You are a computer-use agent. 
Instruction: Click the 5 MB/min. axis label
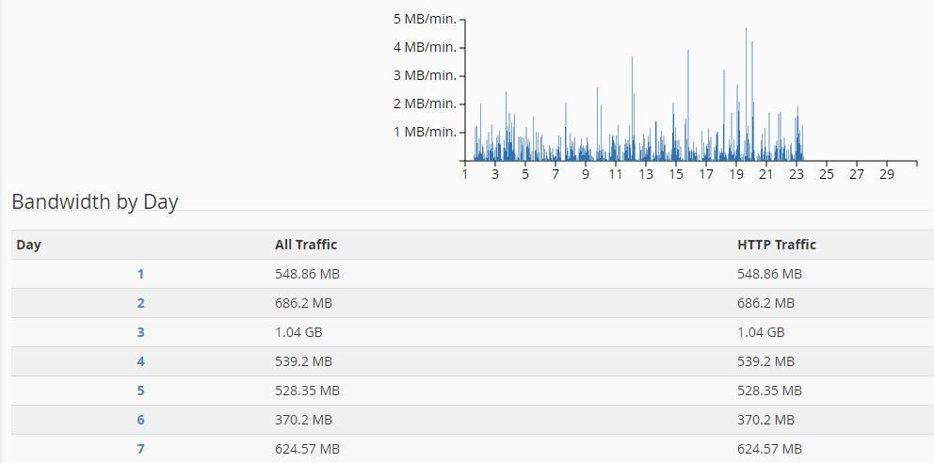pos(425,19)
